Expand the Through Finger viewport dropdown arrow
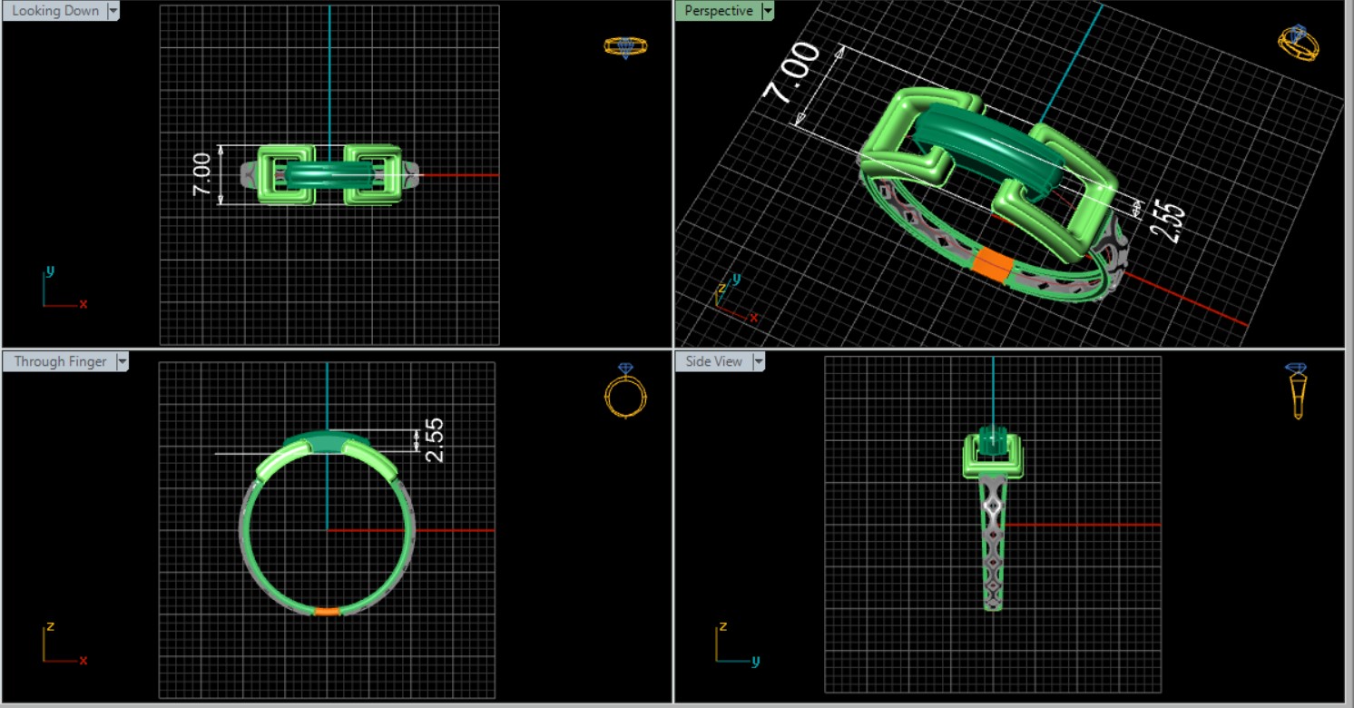Screen dimensions: 1354x708 tap(122, 361)
